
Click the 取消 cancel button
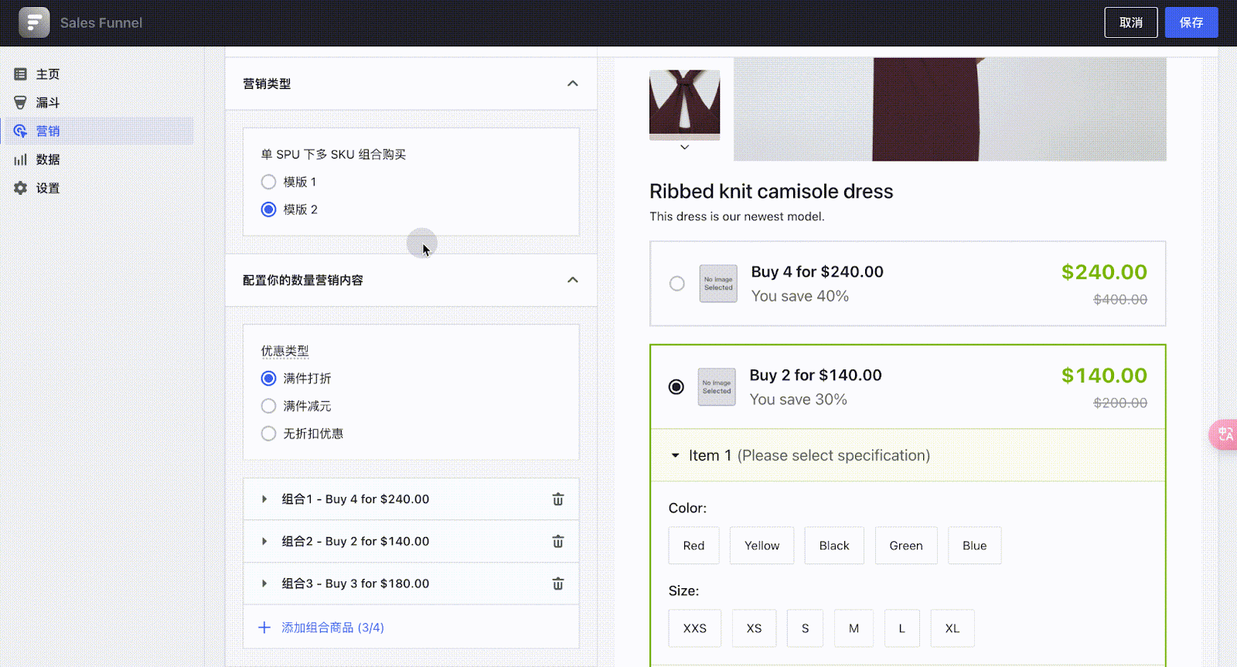pos(1131,22)
